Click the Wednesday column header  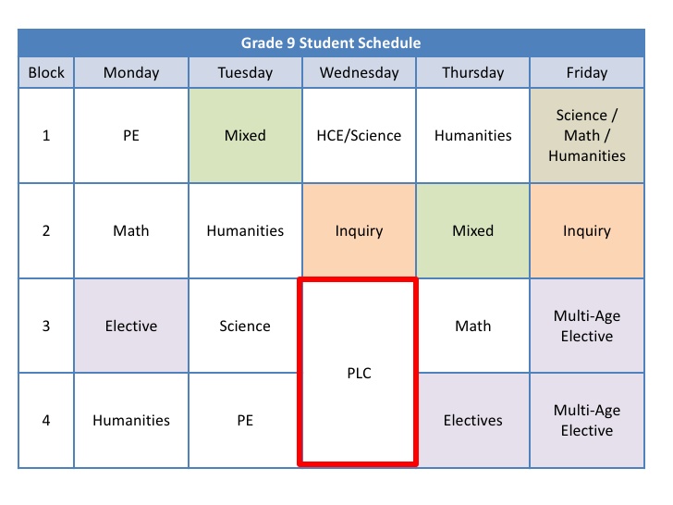(x=359, y=73)
